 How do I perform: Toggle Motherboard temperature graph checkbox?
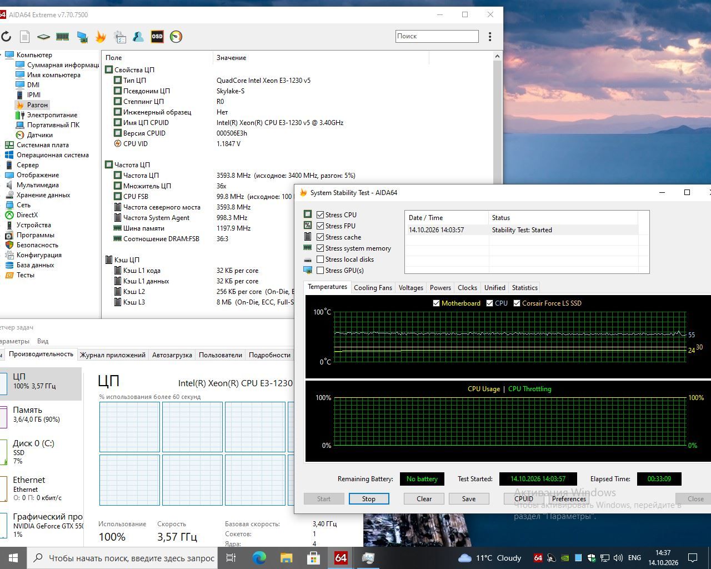click(x=436, y=303)
